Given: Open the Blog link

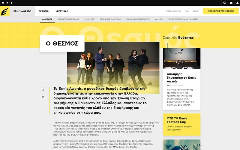Looking at the screenshot, I should [196, 11].
